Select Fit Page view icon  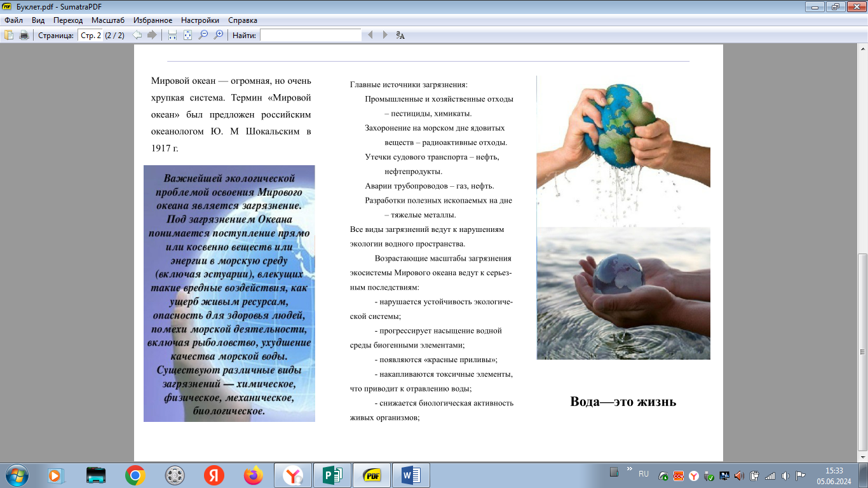point(187,35)
